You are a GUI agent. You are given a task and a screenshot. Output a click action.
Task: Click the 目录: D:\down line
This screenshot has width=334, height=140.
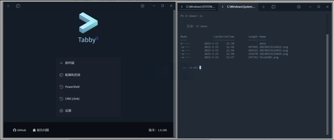pyautogui.click(x=197, y=26)
